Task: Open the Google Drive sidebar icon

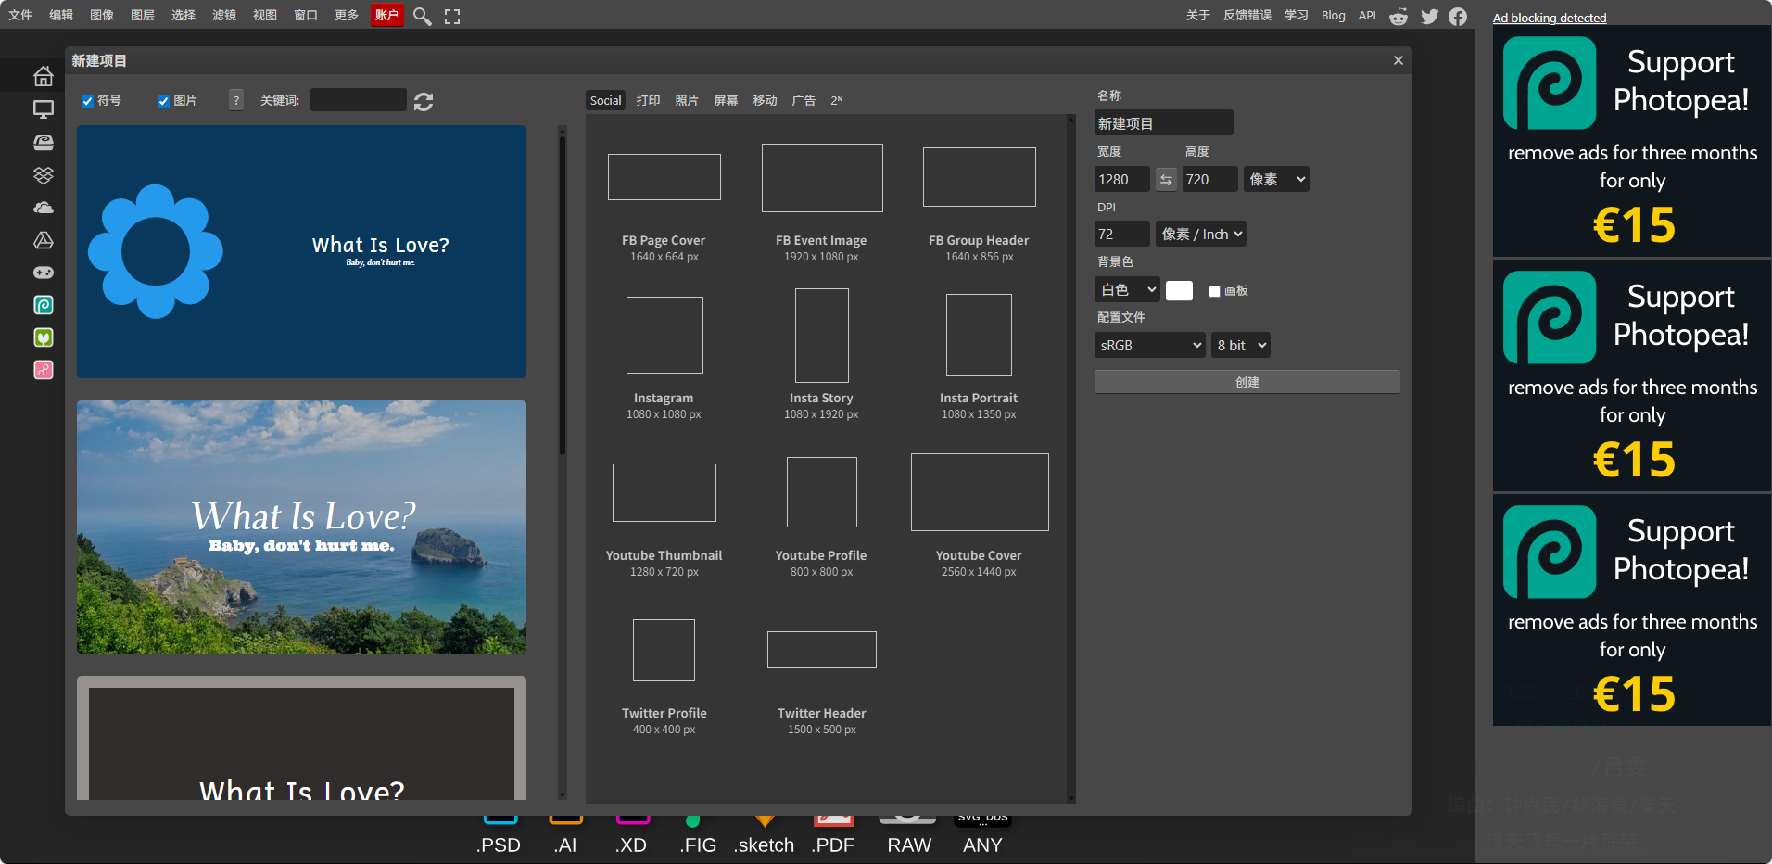Action: (43, 240)
